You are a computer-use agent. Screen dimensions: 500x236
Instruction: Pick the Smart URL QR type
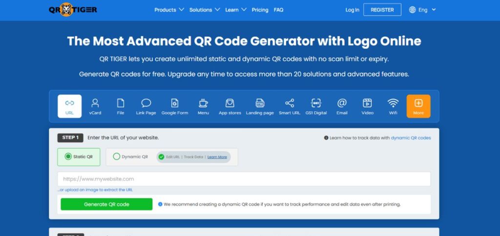290,106
